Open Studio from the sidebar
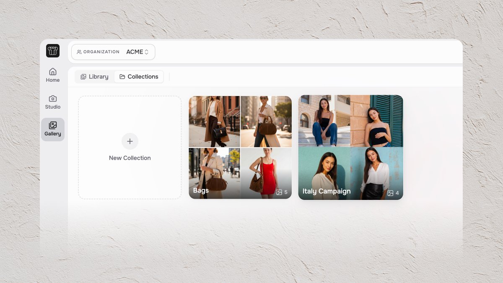Image resolution: width=503 pixels, height=283 pixels. click(x=53, y=102)
